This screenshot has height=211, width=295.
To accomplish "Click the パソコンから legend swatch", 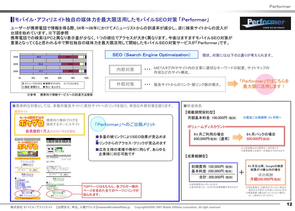I will [65, 83].
